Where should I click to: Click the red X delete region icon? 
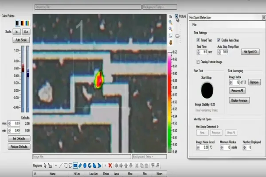click(110, 165)
